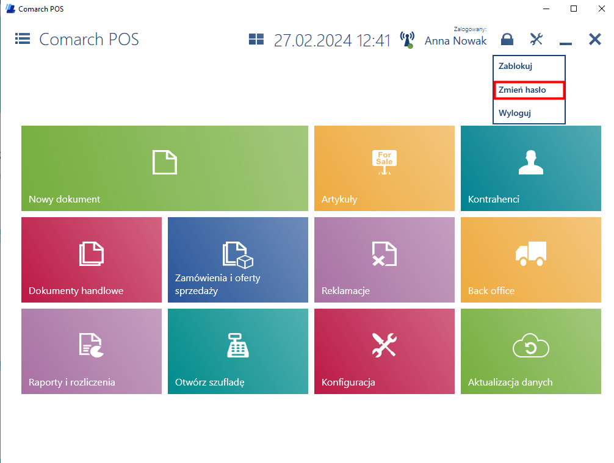Viewport: 614px width, 463px height.
Task: Click the documents with box icon
Action: 238,255
